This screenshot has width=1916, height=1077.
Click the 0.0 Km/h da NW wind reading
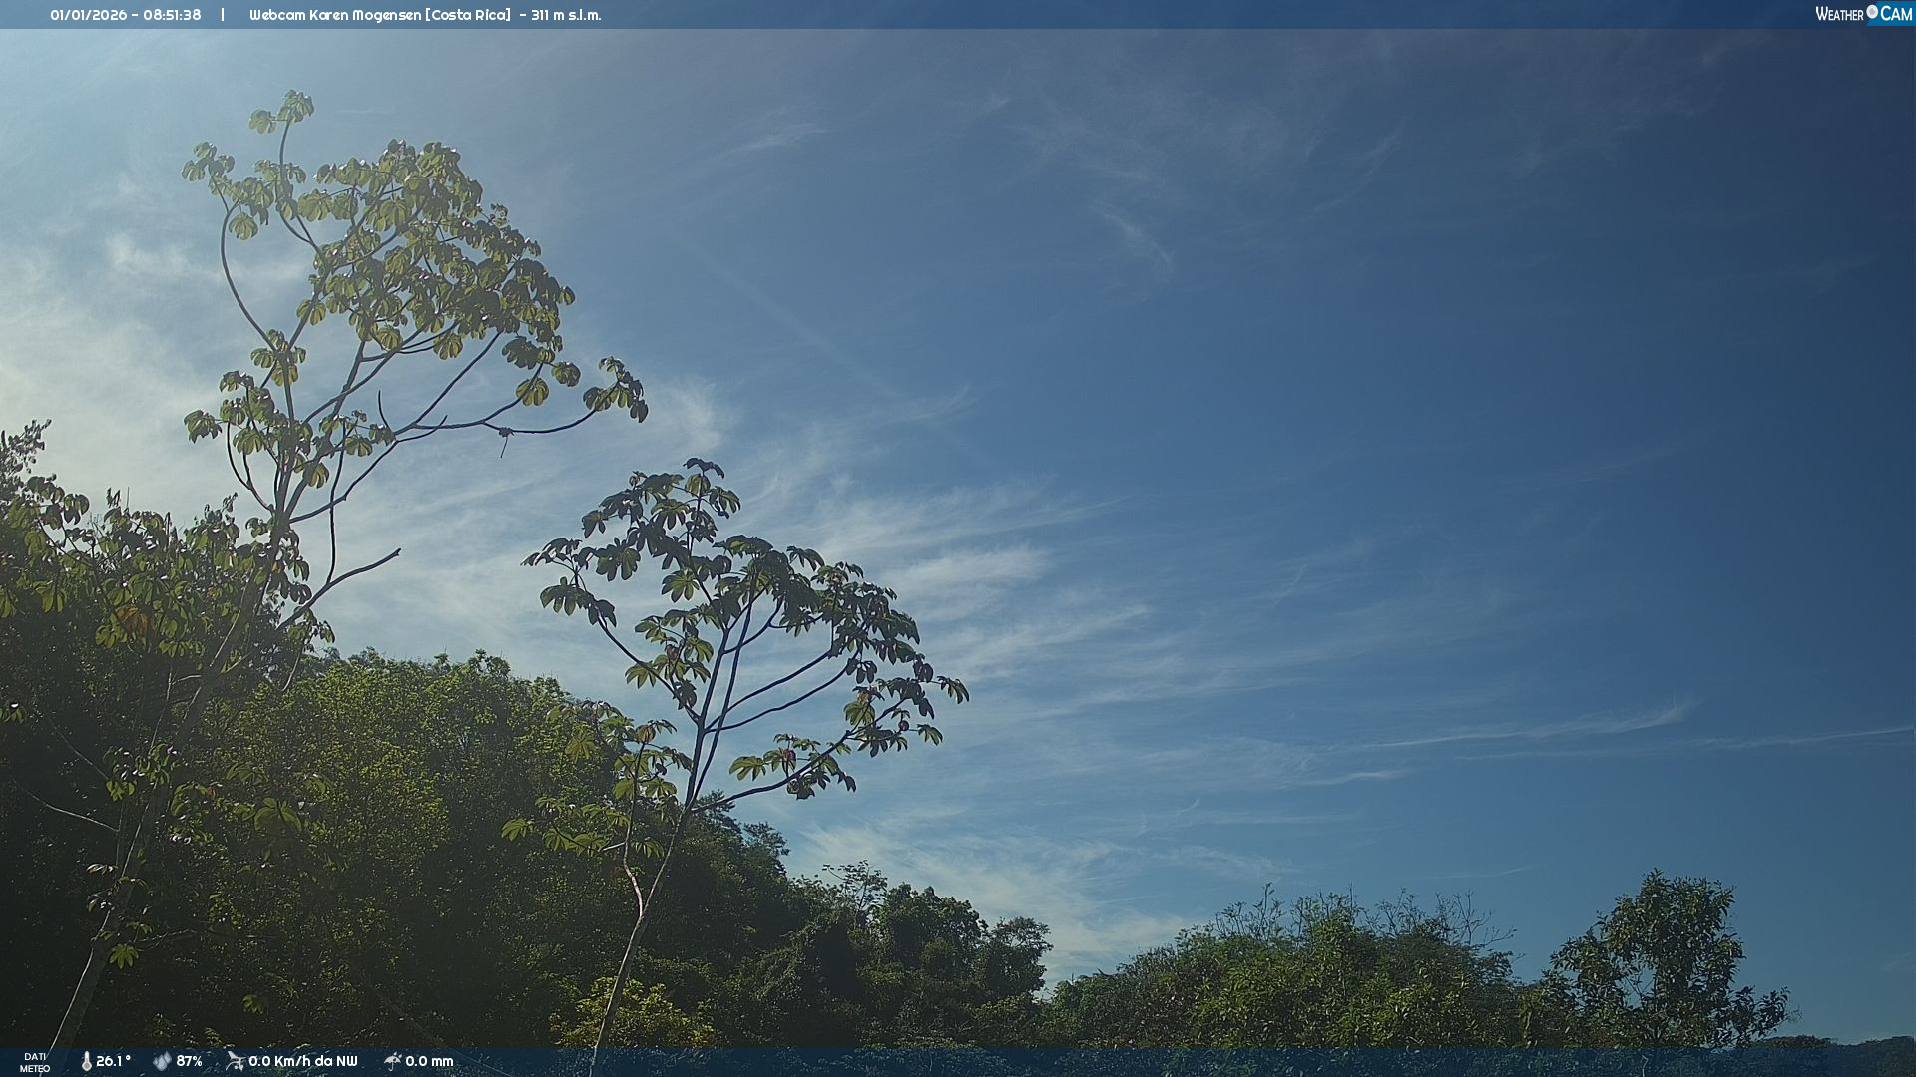point(303,1061)
